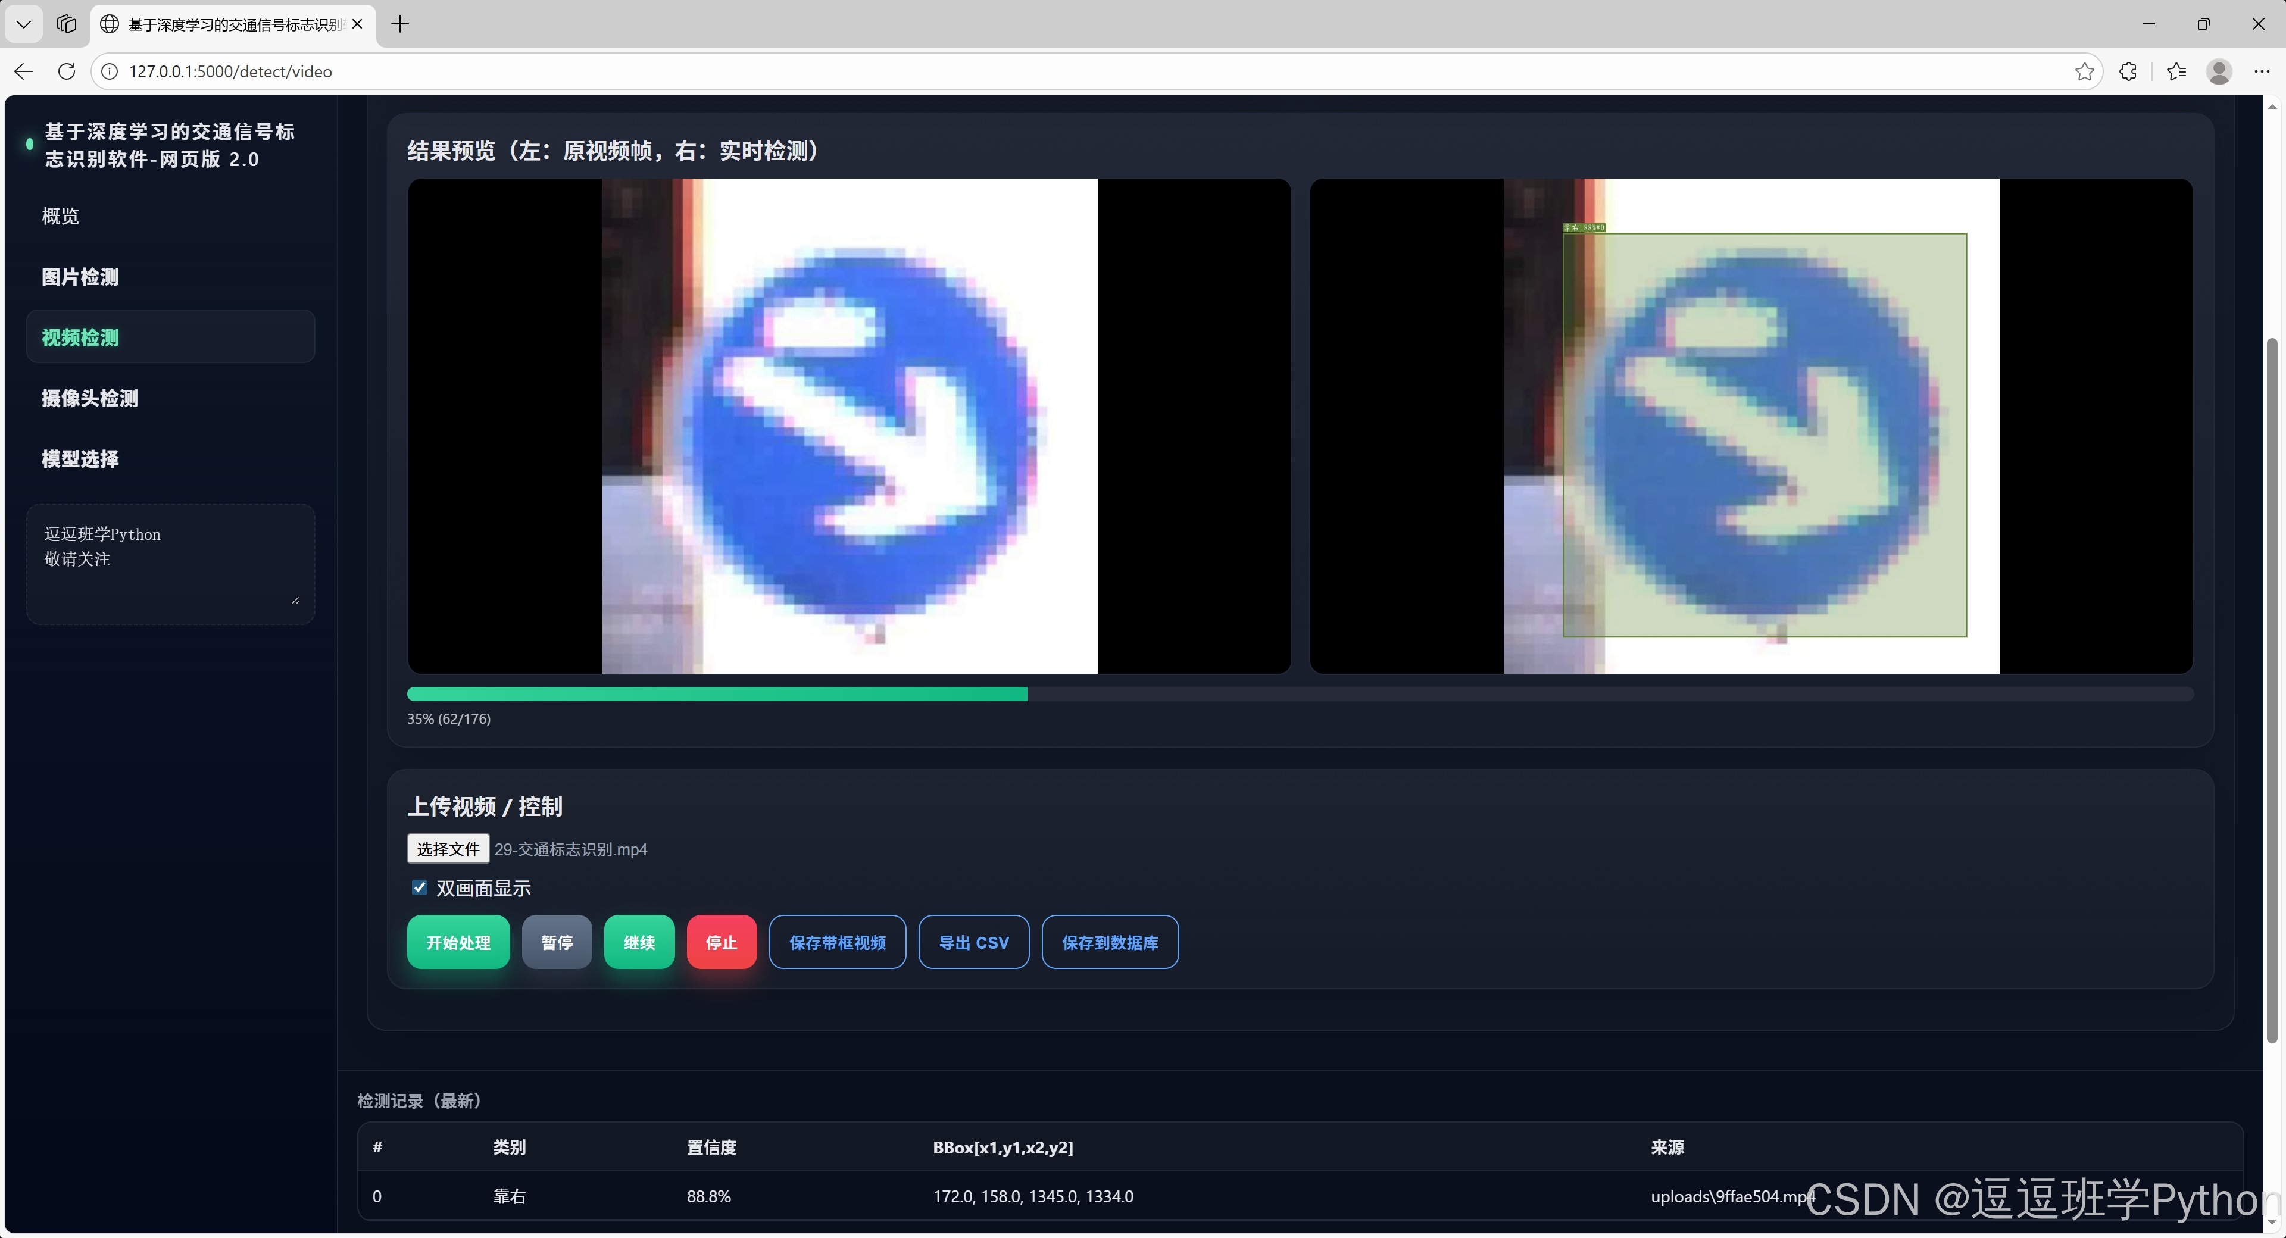Click the browser back arrow
The width and height of the screenshot is (2286, 1238).
(24, 71)
